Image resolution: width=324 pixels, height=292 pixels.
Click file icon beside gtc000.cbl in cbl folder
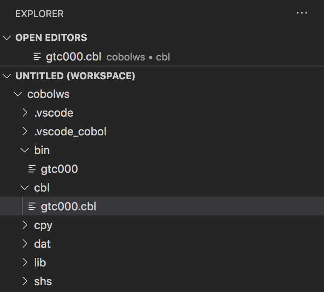point(32,206)
